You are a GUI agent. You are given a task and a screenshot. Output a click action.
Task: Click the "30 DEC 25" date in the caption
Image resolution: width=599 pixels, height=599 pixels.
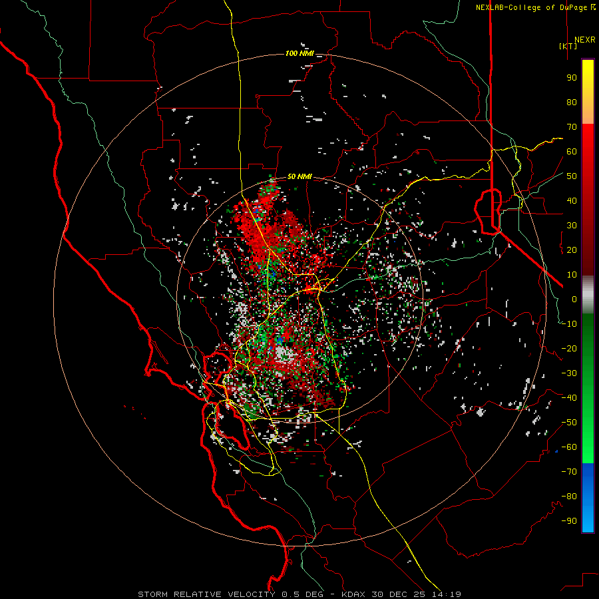click(x=399, y=594)
